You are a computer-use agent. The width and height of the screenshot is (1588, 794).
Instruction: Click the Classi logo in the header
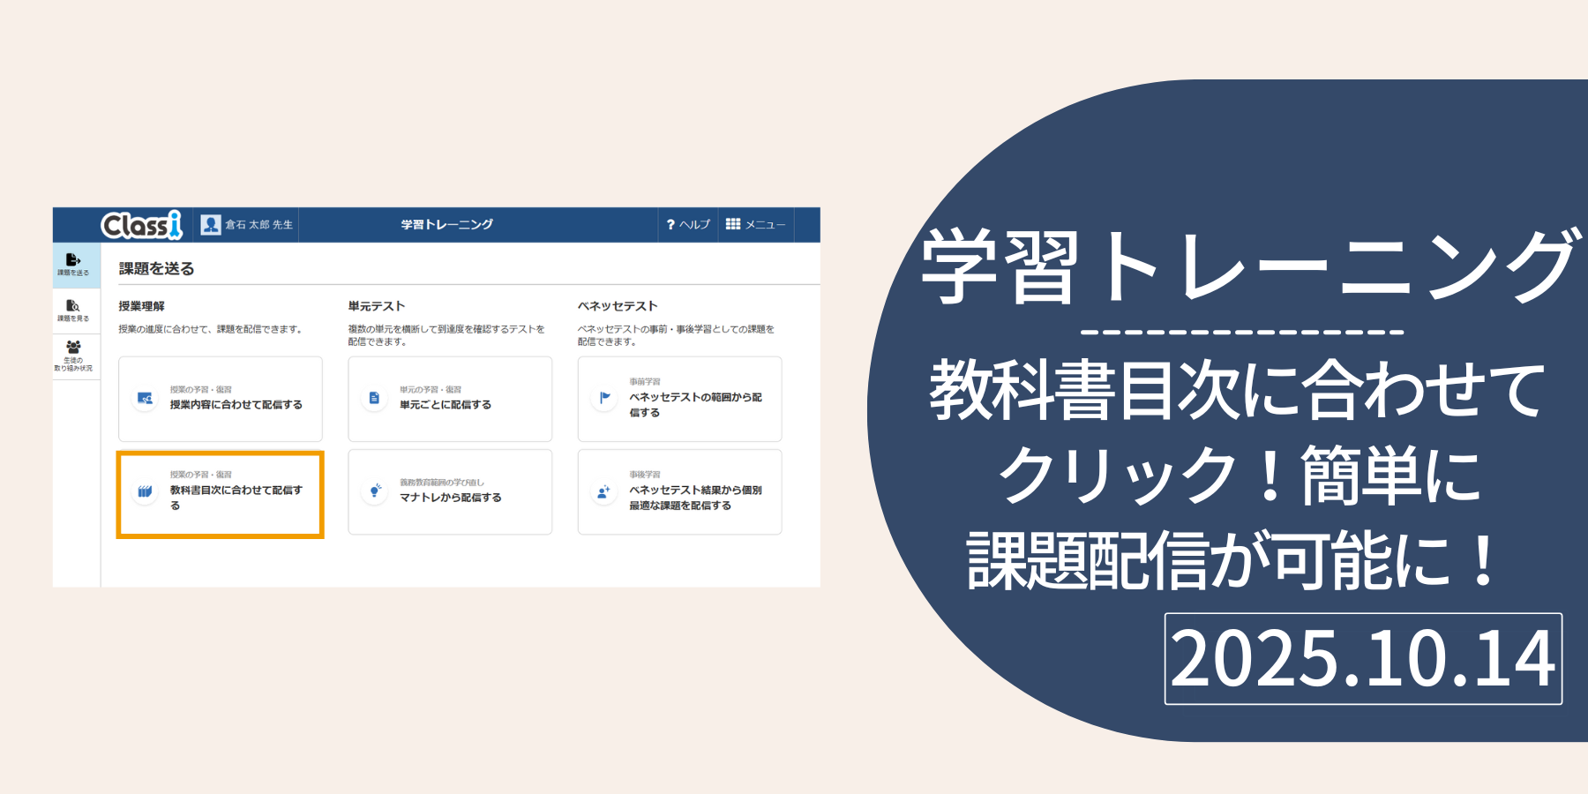pyautogui.click(x=142, y=225)
